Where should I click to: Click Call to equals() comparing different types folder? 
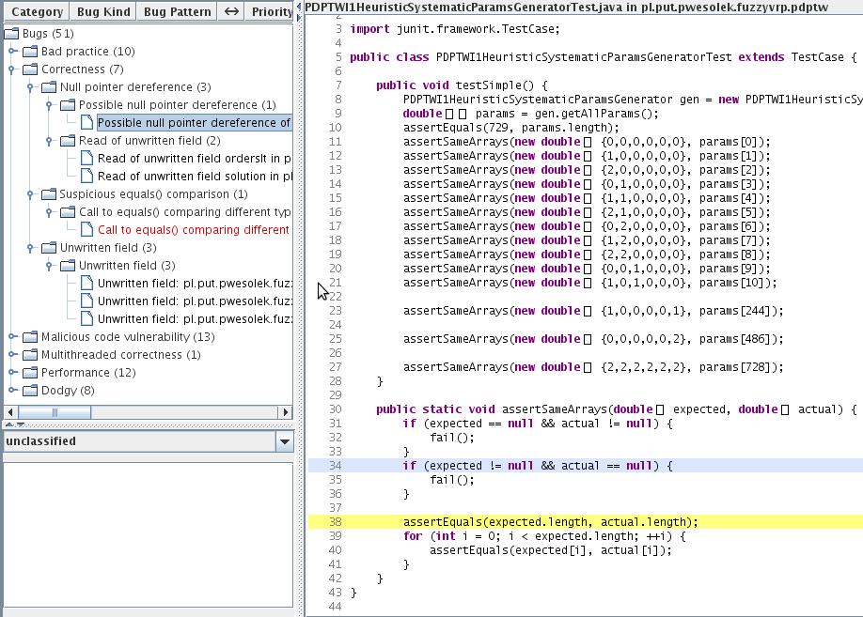pyautogui.click(x=184, y=212)
